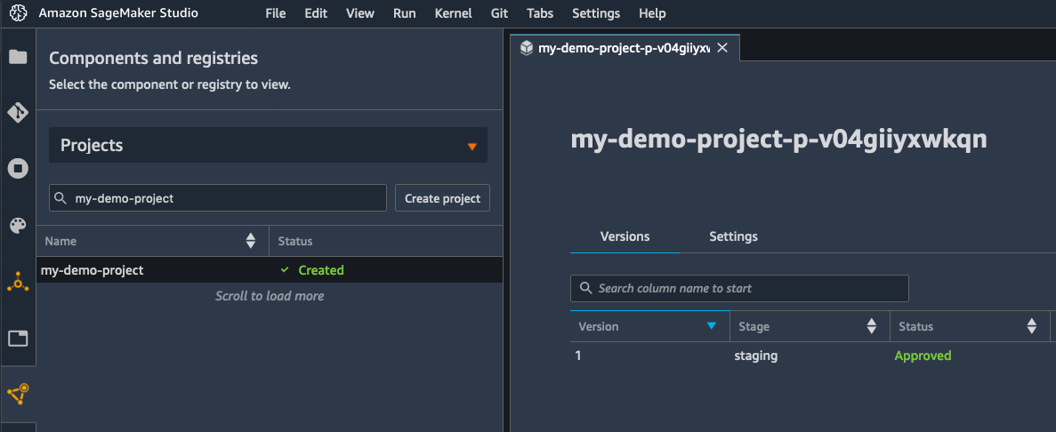This screenshot has width=1056, height=432.
Task: Open running terminals and kernels icon
Action: point(18,169)
